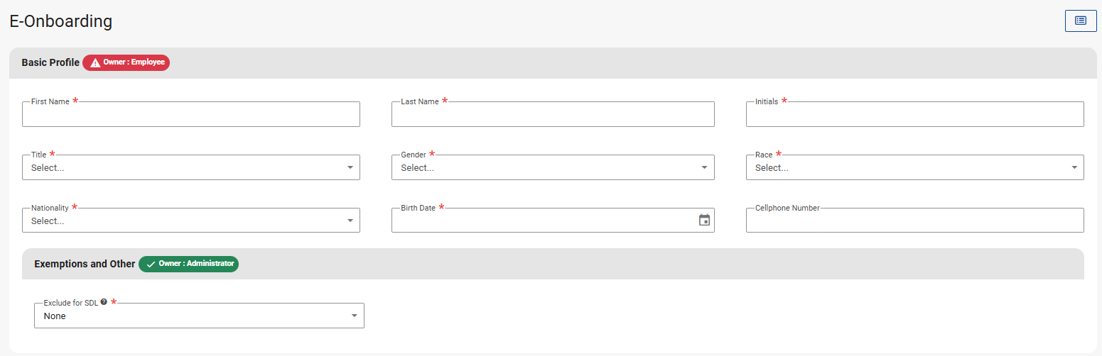Click the Basic Profile section header
This screenshot has width=1102, height=356.
pos(50,62)
